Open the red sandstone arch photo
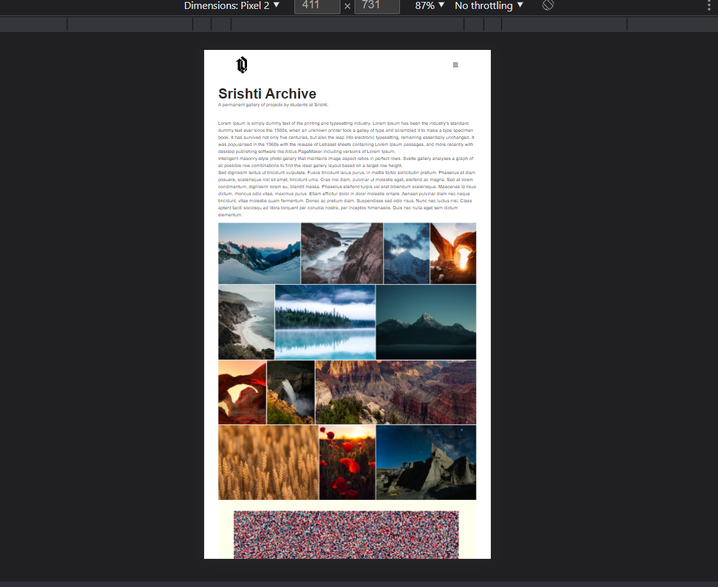Screen dimensions: 718x587 point(243,392)
